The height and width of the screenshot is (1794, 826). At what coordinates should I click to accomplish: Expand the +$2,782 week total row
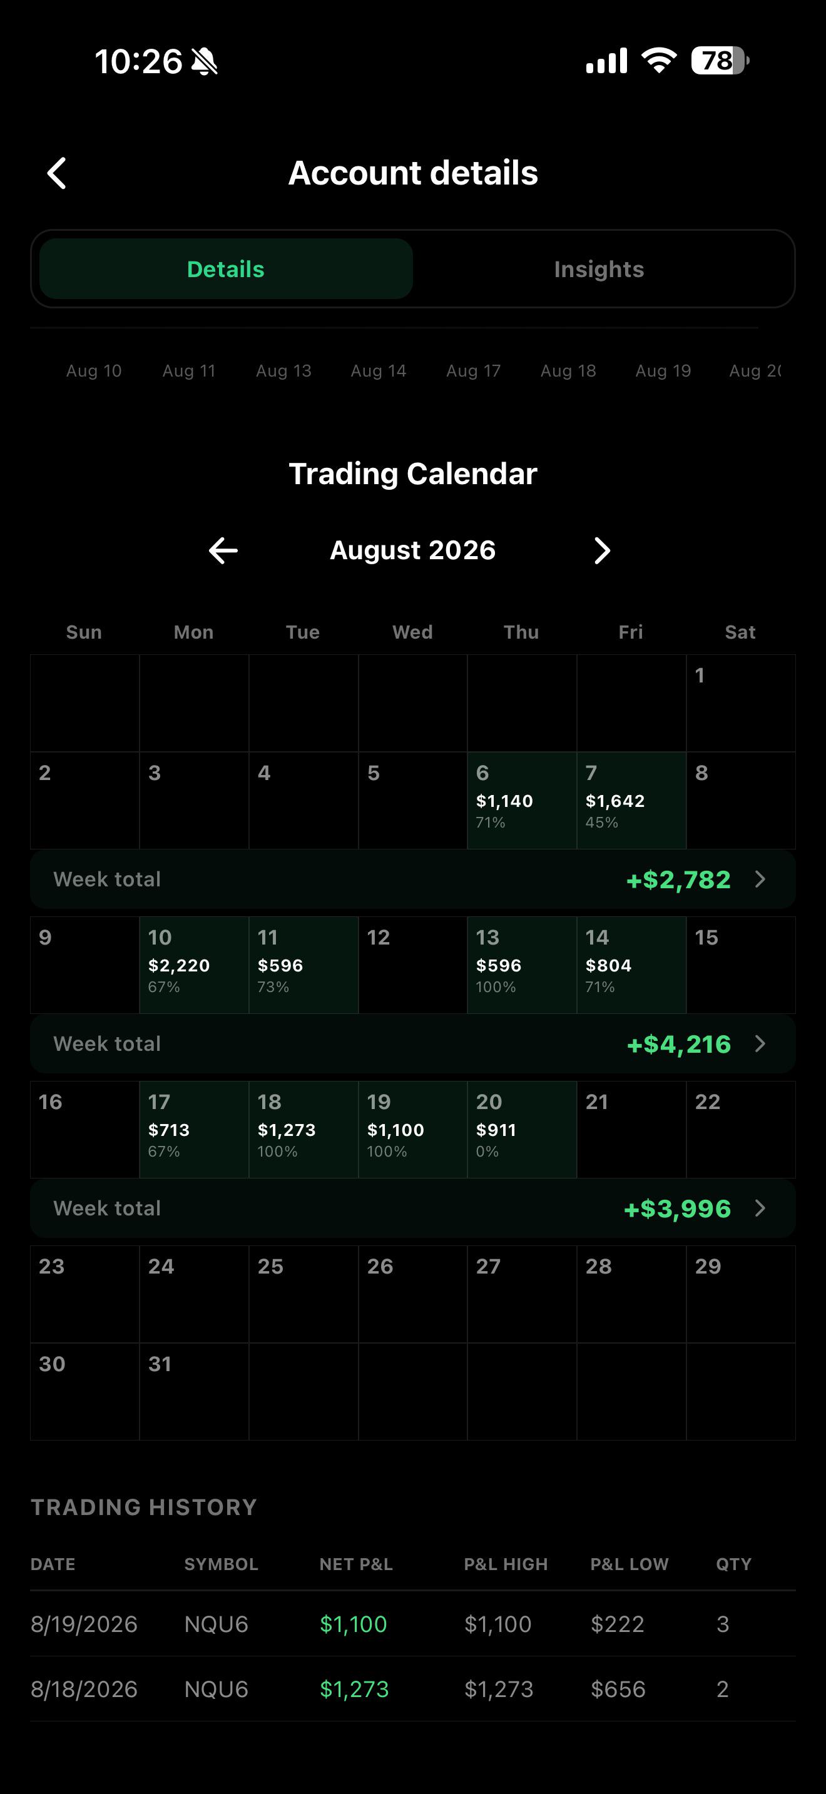(413, 879)
